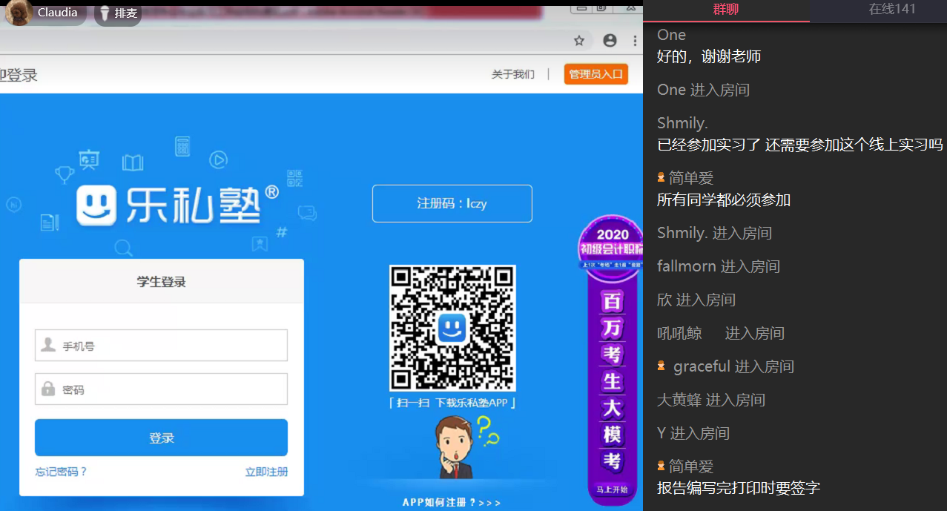Click the bookmark star icon
Image resolution: width=947 pixels, height=511 pixels.
click(x=579, y=41)
